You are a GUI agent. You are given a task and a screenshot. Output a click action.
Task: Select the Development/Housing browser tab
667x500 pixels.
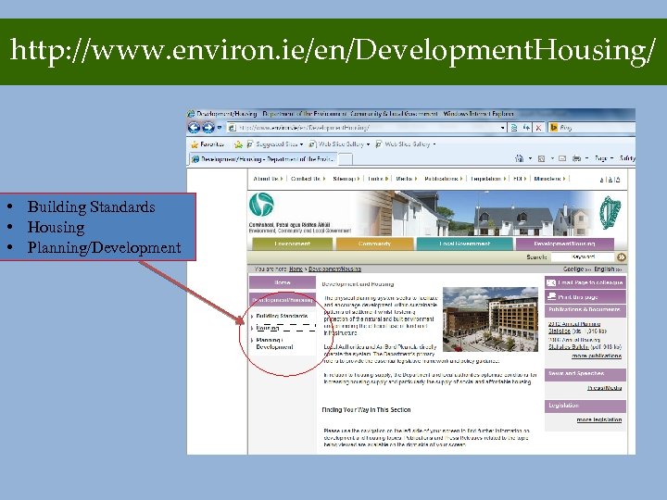tap(262, 159)
